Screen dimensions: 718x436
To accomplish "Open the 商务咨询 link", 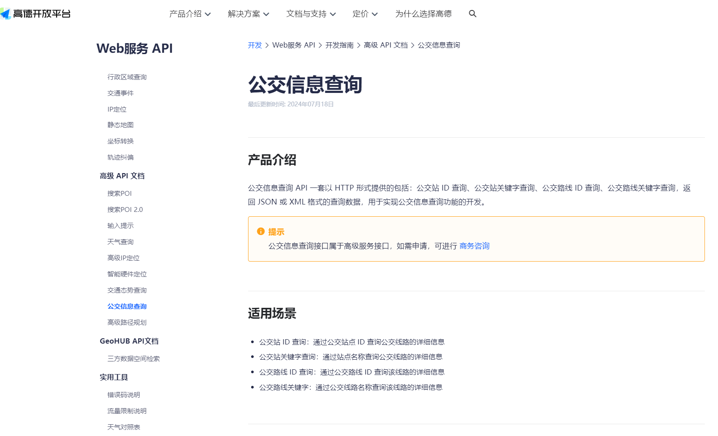I will pos(474,246).
